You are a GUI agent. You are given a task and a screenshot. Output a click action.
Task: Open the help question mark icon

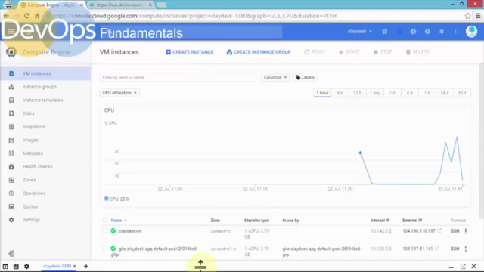click(x=427, y=32)
